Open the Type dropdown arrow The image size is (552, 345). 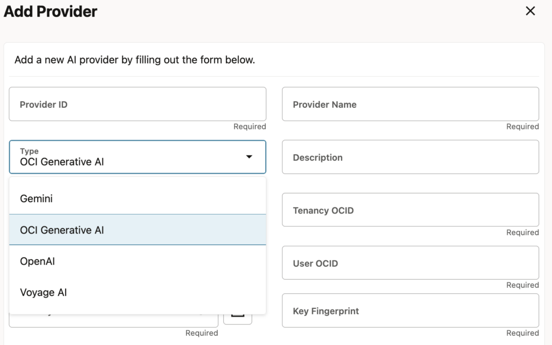click(249, 157)
